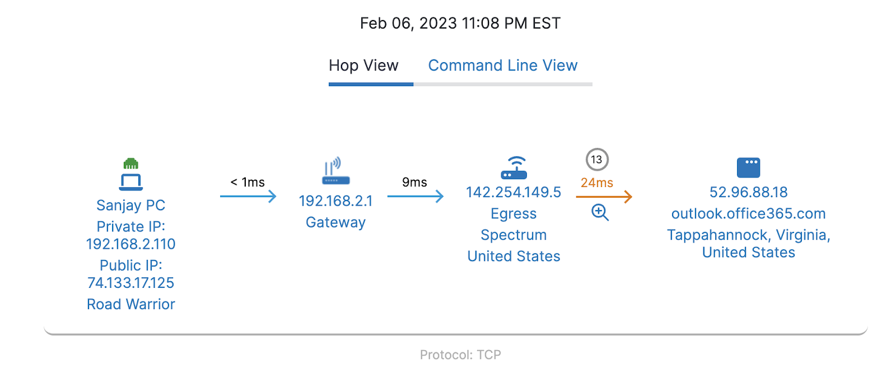
Task: Select the Hop View tab
Action: pyautogui.click(x=363, y=66)
